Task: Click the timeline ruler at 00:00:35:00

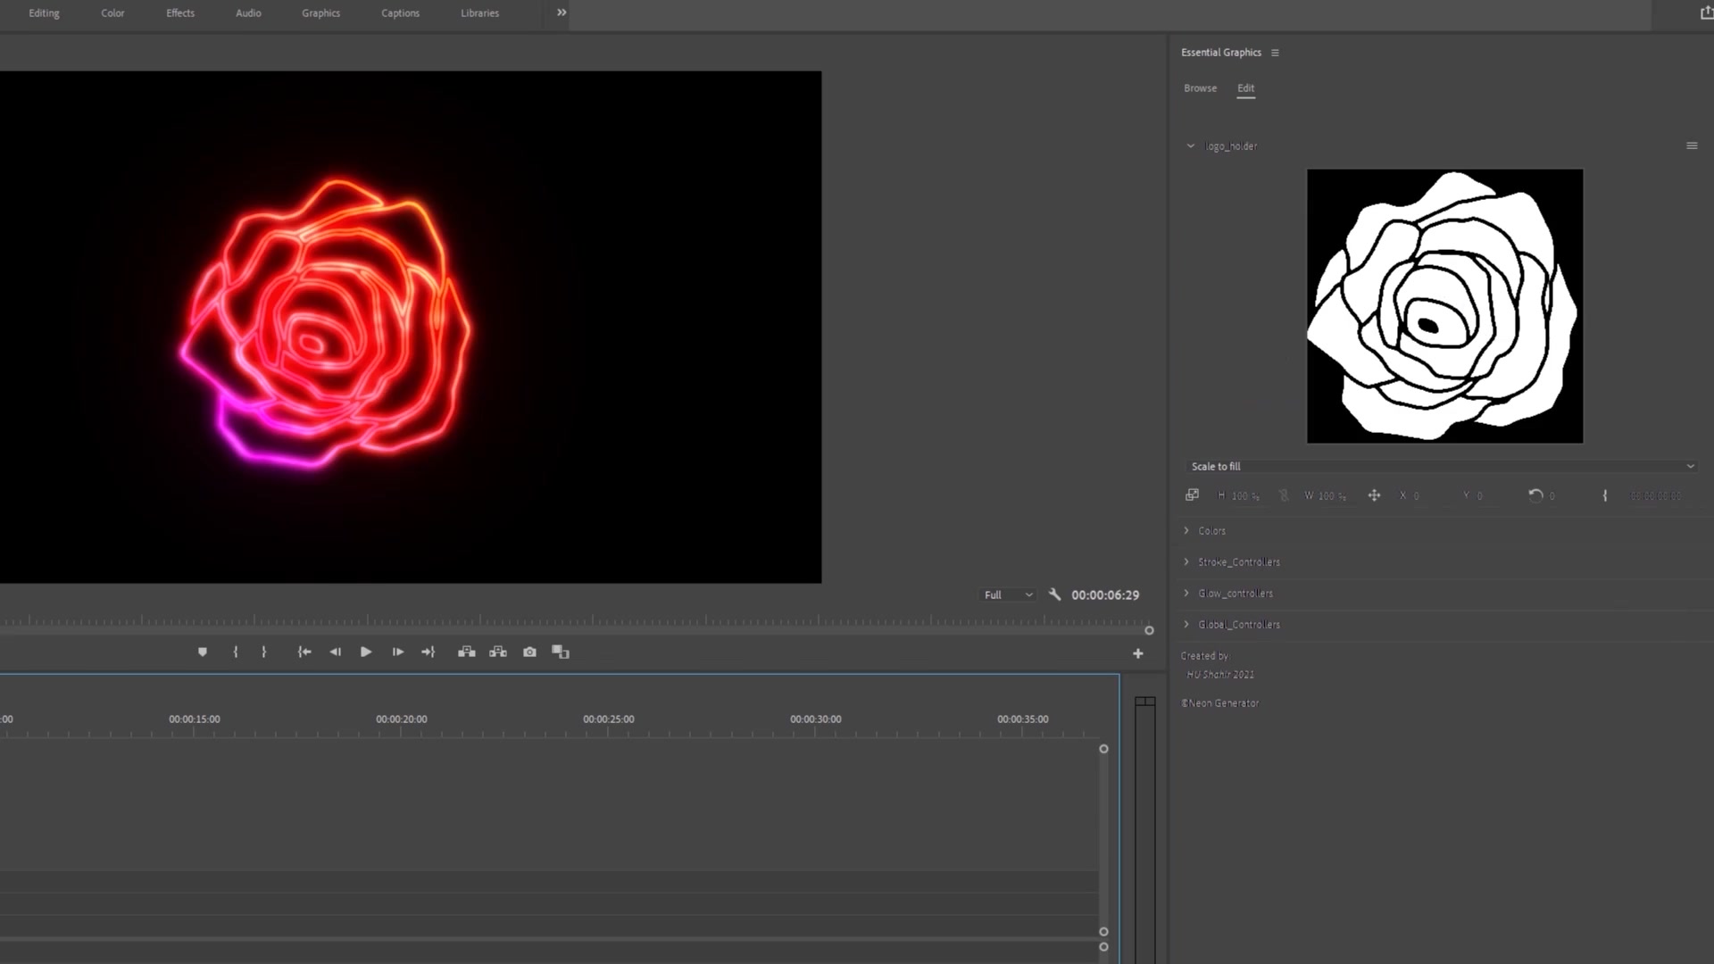Action: tap(1022, 719)
